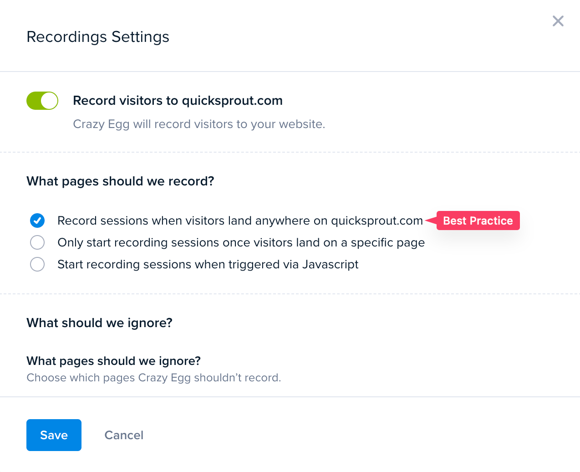Image resolution: width=580 pixels, height=472 pixels.
Task: Select Start recording when triggered via Javascript
Action: coord(37,264)
